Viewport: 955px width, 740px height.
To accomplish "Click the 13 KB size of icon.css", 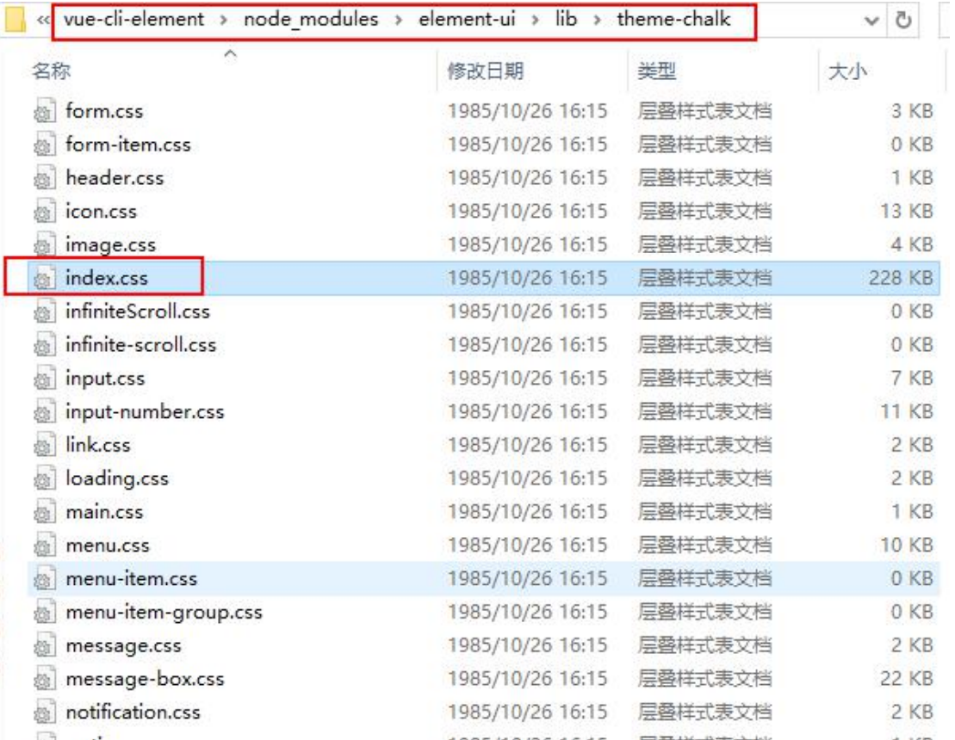I will tap(906, 212).
